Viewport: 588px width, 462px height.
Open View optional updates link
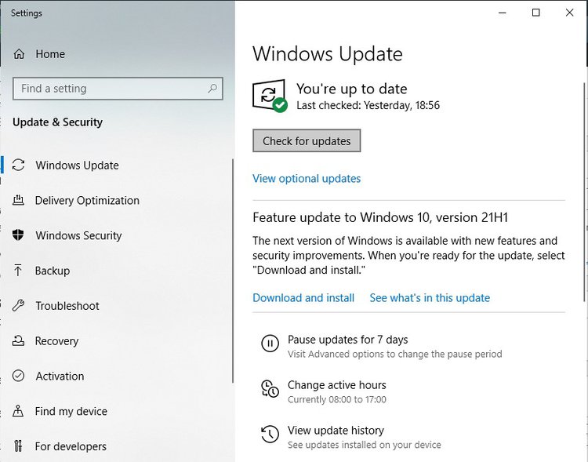click(x=307, y=178)
